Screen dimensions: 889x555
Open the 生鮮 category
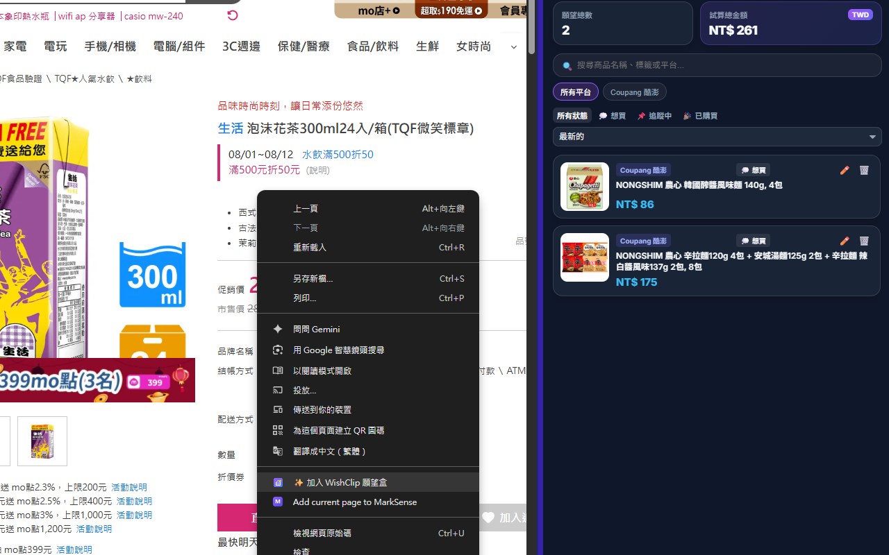[x=428, y=46]
